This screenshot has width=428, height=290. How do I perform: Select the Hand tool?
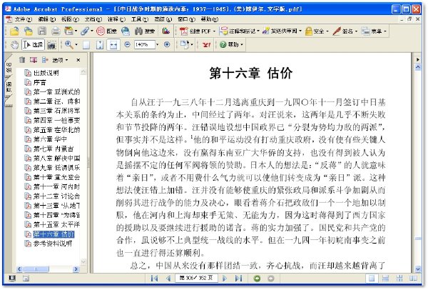point(14,44)
